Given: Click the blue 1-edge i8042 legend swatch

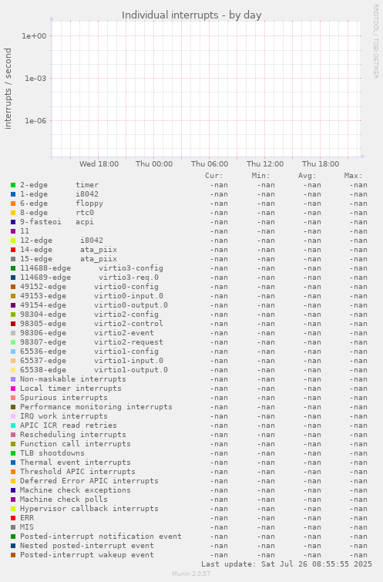Looking at the screenshot, I should pyautogui.click(x=13, y=194).
